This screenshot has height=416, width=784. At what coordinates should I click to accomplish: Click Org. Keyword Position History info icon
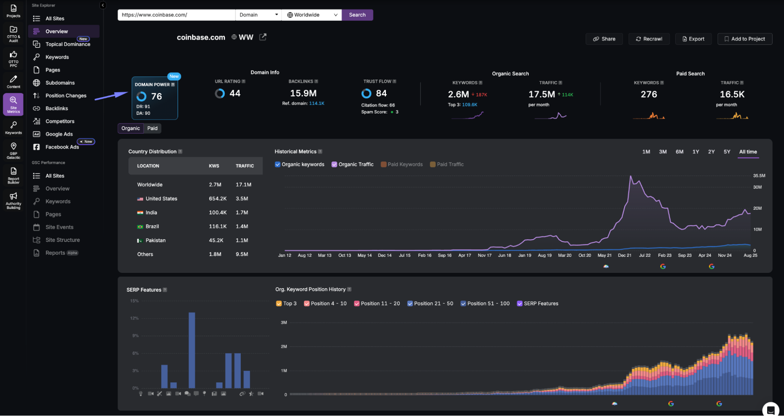pyautogui.click(x=349, y=289)
